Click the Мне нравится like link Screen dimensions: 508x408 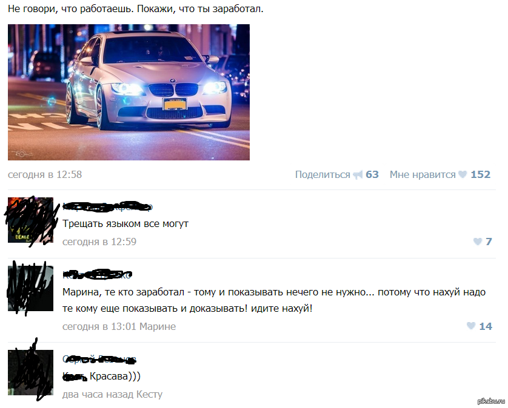point(423,175)
